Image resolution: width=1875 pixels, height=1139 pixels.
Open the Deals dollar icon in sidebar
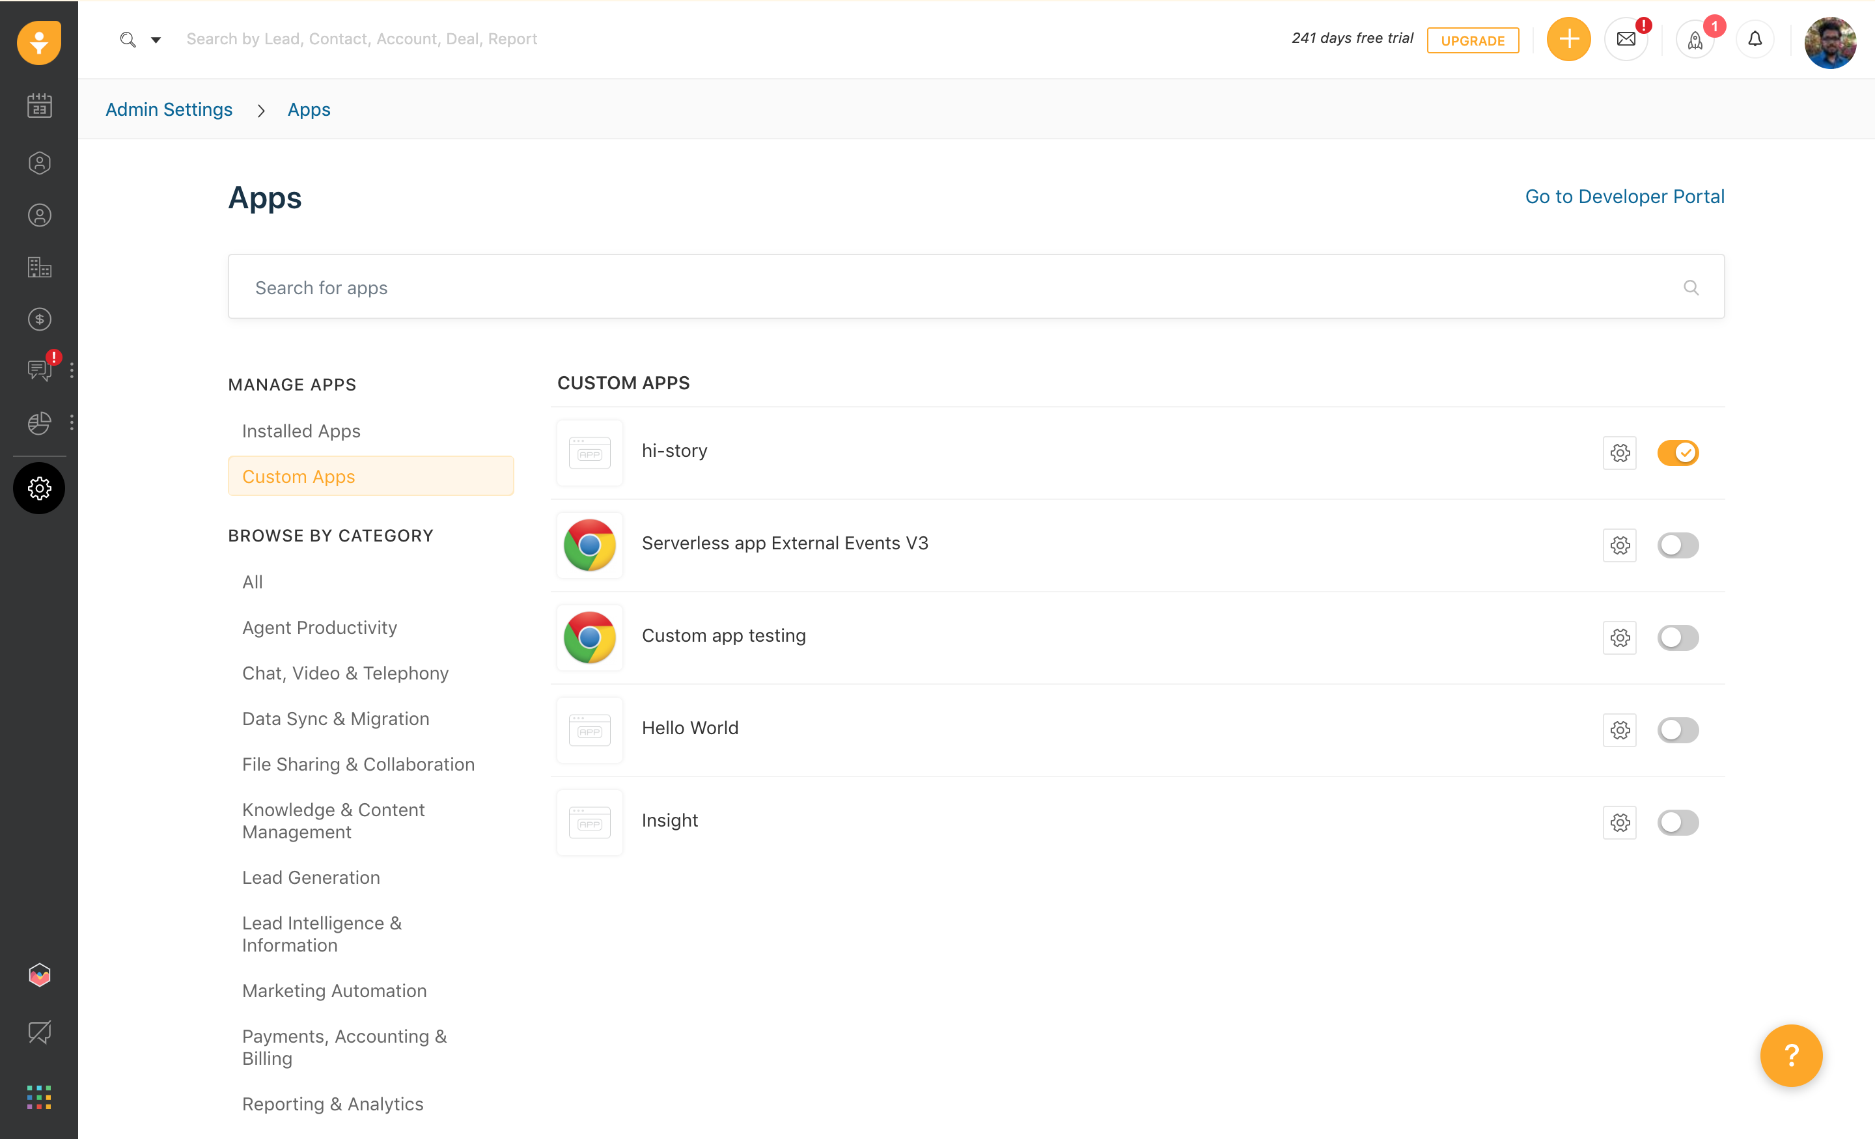point(39,319)
